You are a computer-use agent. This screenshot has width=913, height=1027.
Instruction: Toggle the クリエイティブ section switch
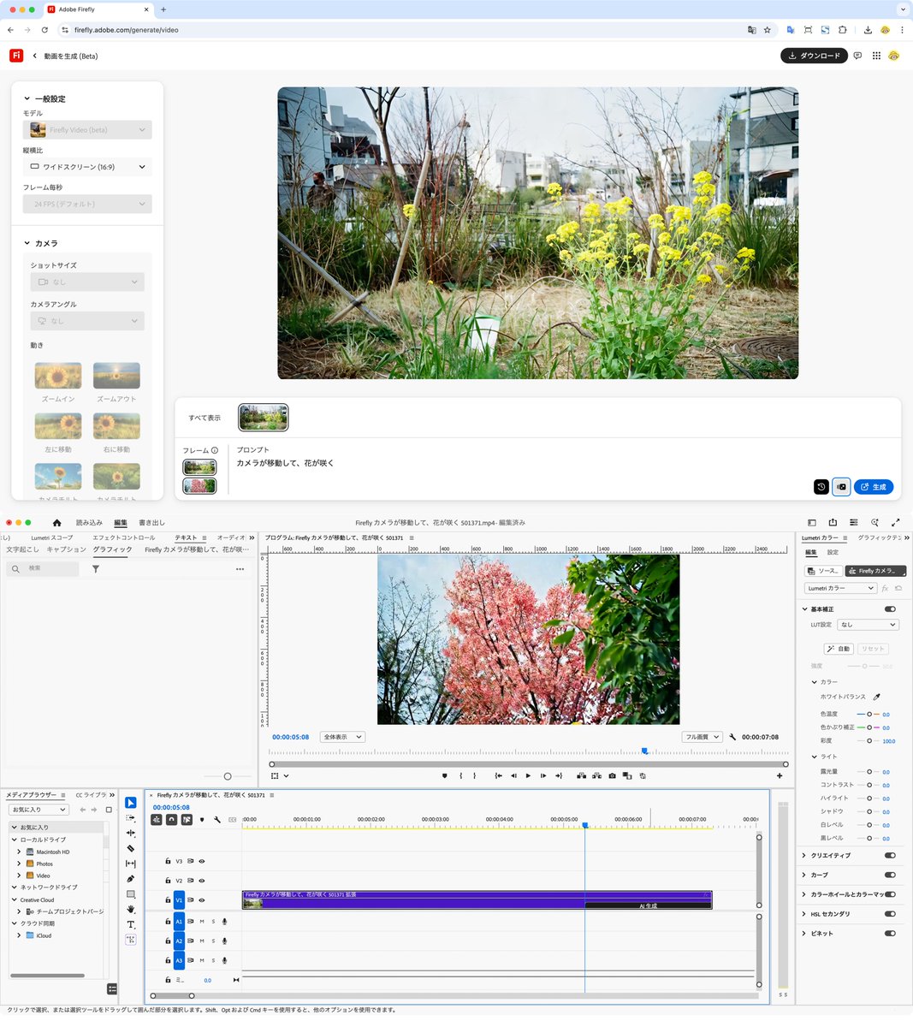point(890,856)
